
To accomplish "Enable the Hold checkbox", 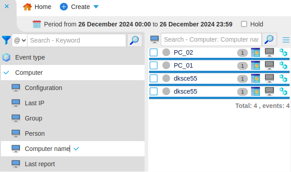I will coord(244,24).
